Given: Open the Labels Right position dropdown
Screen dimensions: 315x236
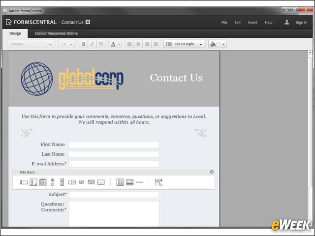Looking at the screenshot, I should click(184, 44).
